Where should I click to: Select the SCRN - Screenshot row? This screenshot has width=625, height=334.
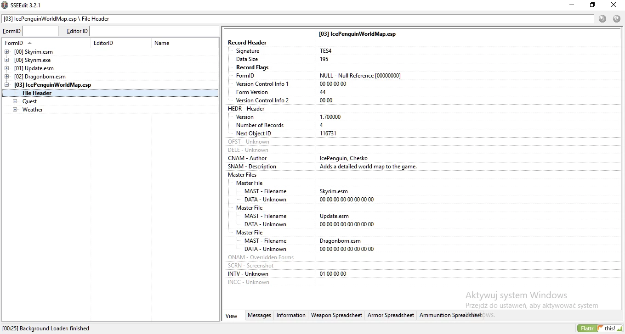click(422, 266)
